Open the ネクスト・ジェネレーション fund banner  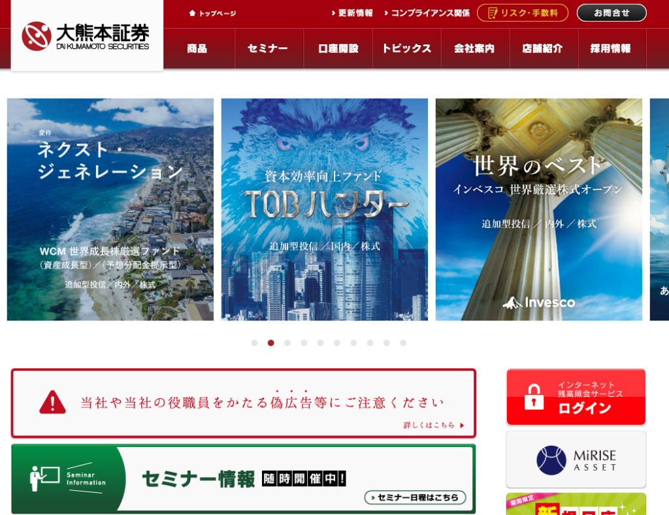pyautogui.click(x=110, y=210)
